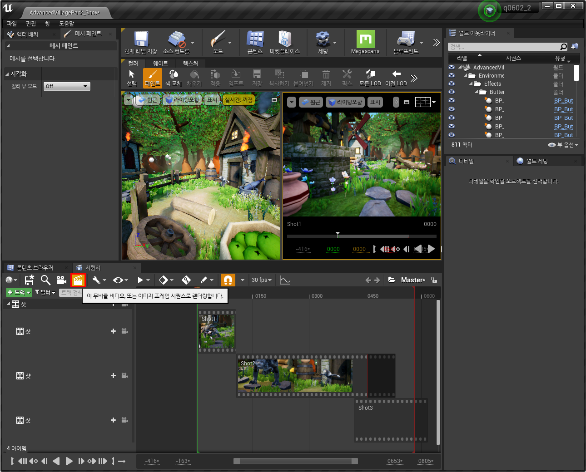Open the Content browser toolbar icon
The image size is (586, 472).
(x=255, y=43)
